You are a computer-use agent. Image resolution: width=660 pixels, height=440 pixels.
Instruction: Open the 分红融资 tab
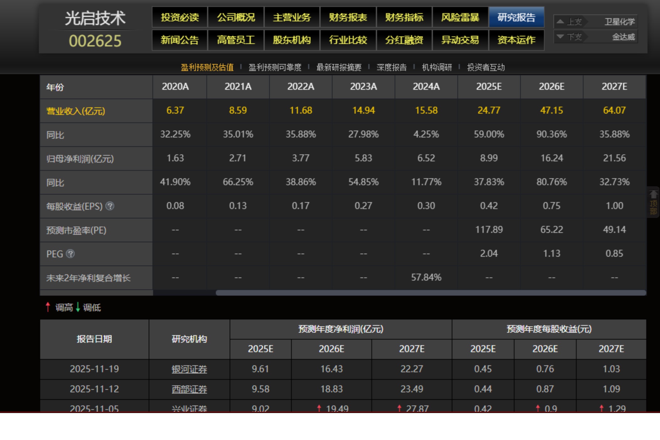(x=404, y=40)
